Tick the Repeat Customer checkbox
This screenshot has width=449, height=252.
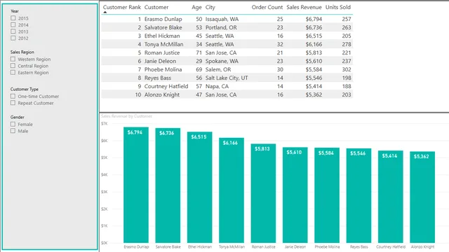coord(13,103)
